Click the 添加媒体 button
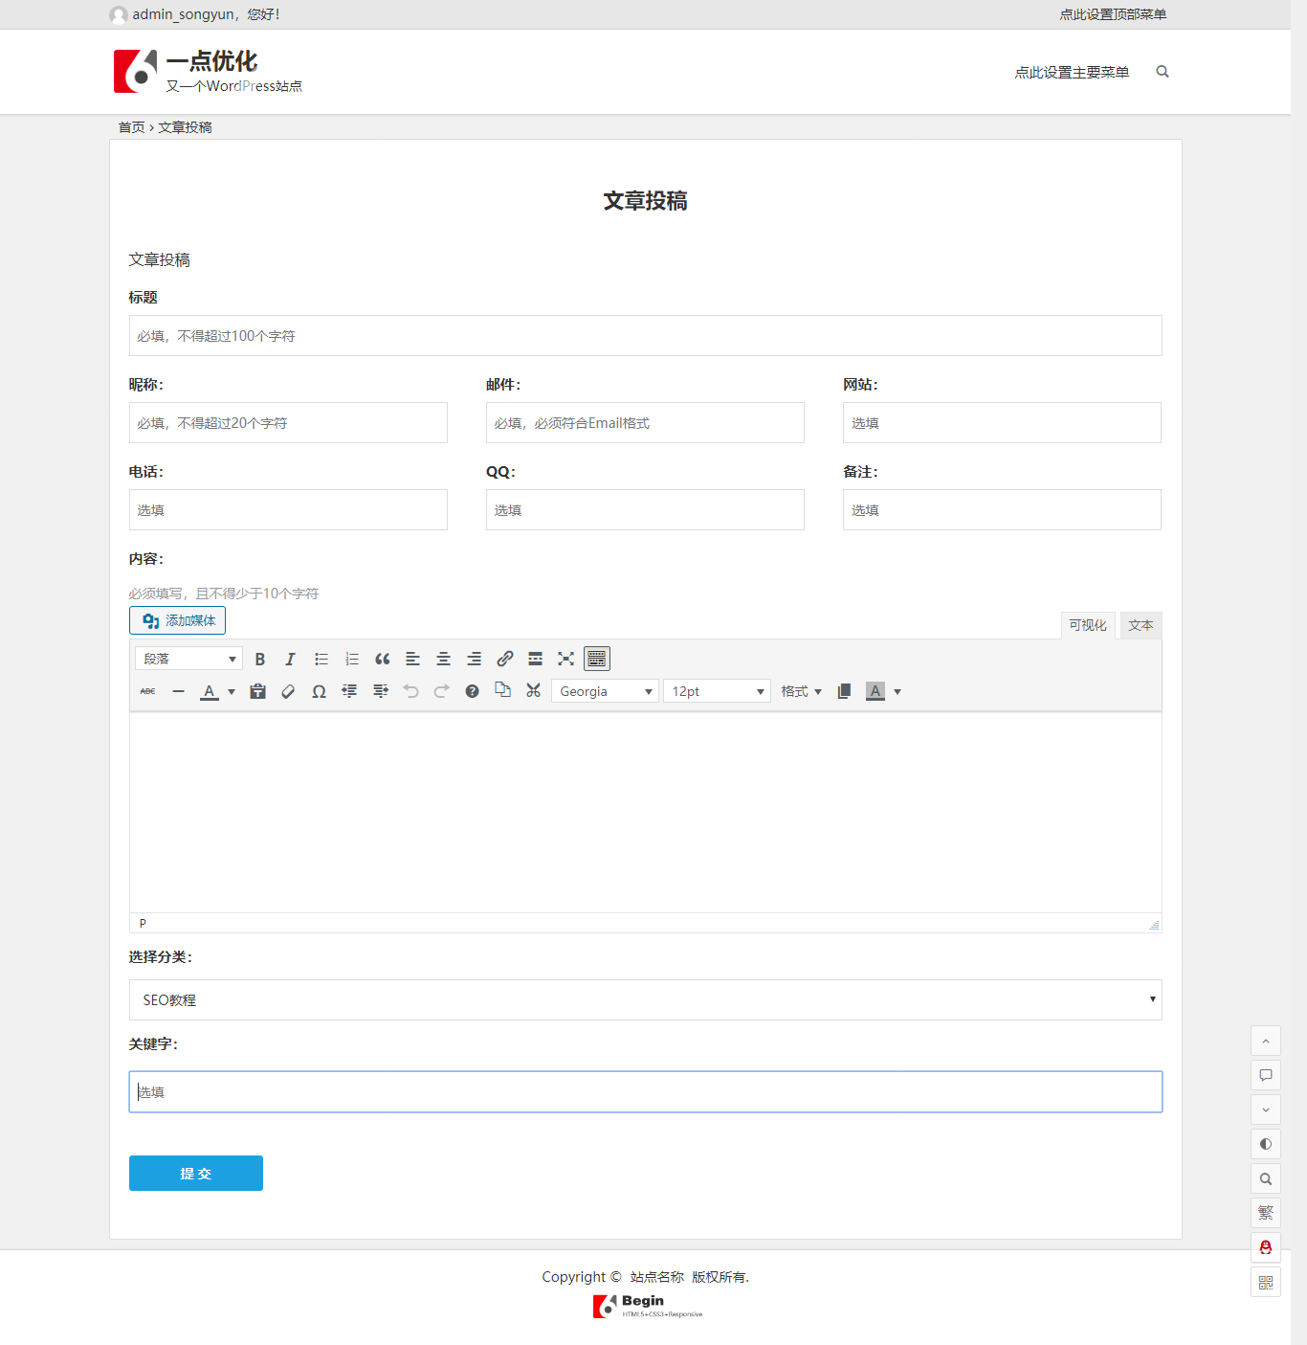Screen dimensions: 1307x1345 [177, 620]
